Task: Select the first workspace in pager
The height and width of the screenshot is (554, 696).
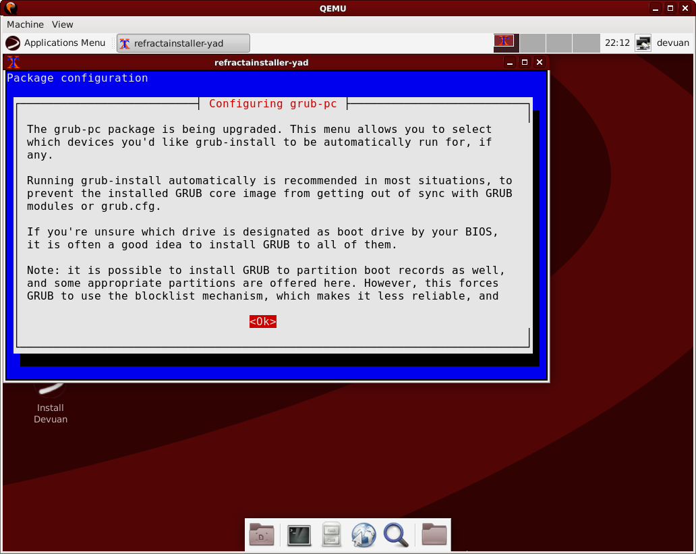Action: click(x=506, y=43)
